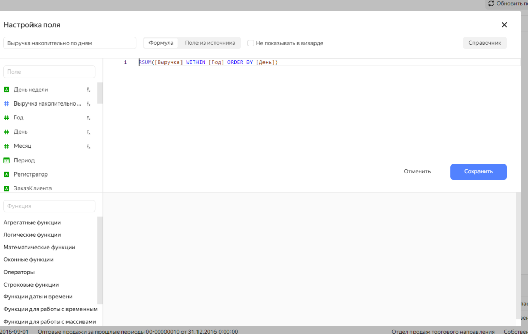The image size is (528, 334).
Task: Click the string icon beside Регистратор
Action: [7, 174]
